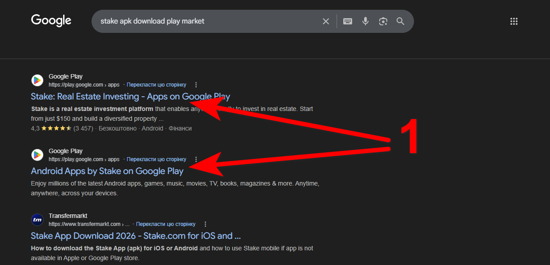This screenshot has width=550, height=265.
Task: Clear the search query with the X icon
Action: (326, 21)
